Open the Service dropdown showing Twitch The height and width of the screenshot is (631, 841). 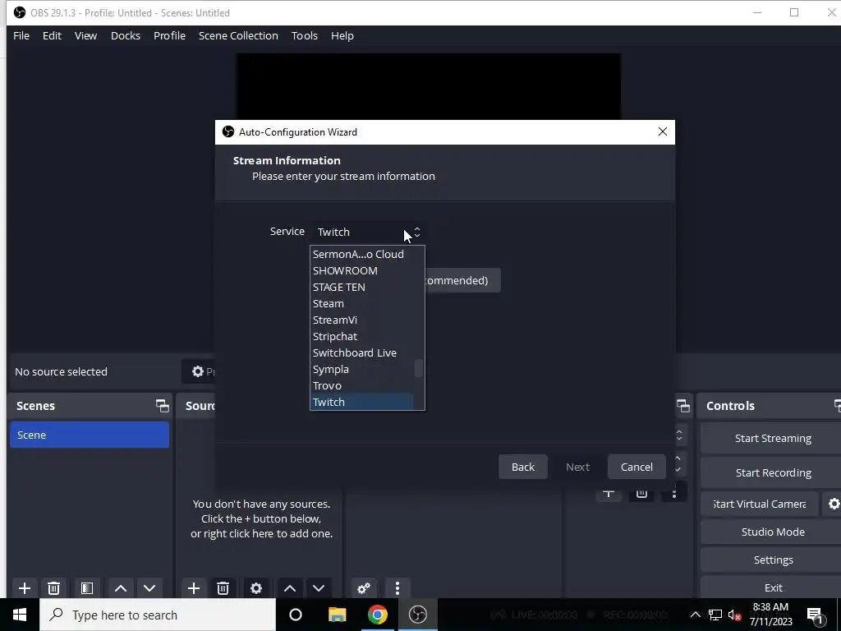pos(368,232)
